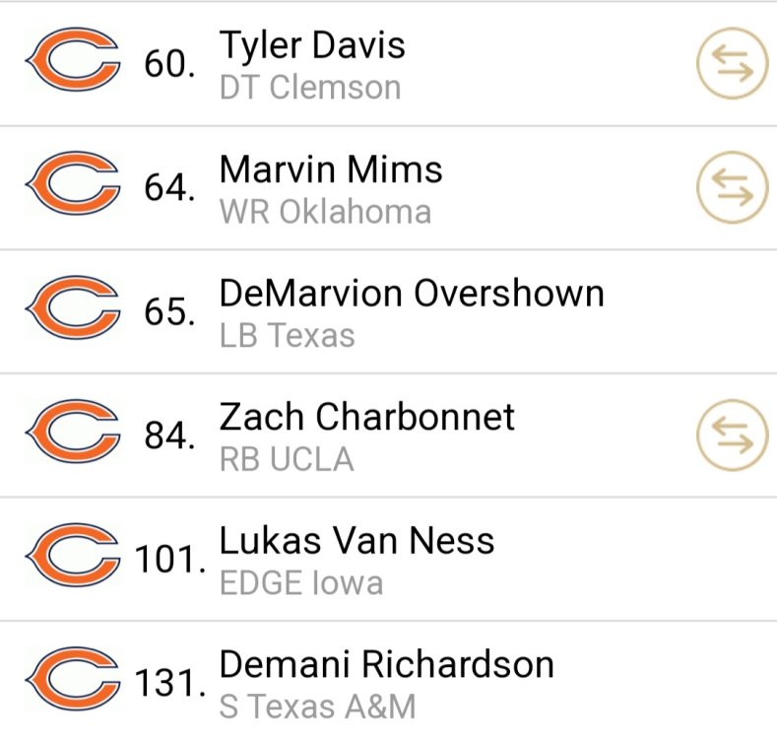The height and width of the screenshot is (739, 777).
Task: Click the EDGE Iowa position label
Action: click(x=301, y=582)
